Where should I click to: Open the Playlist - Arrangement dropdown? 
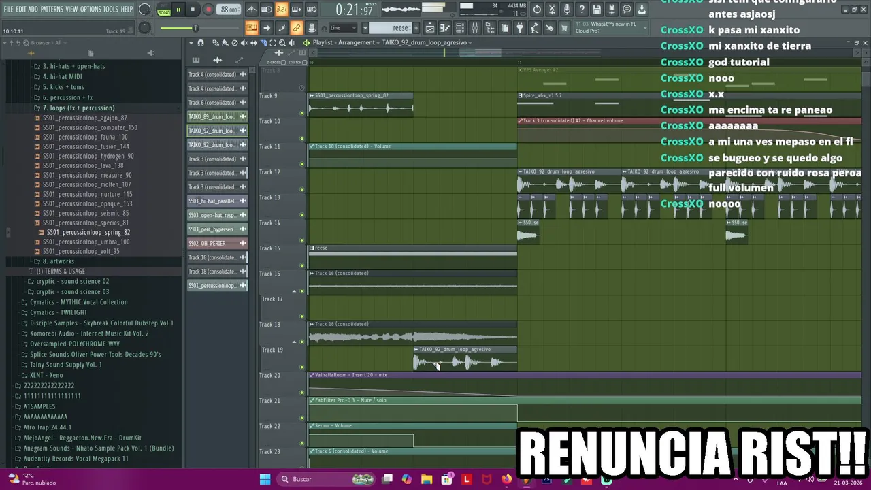346,42
